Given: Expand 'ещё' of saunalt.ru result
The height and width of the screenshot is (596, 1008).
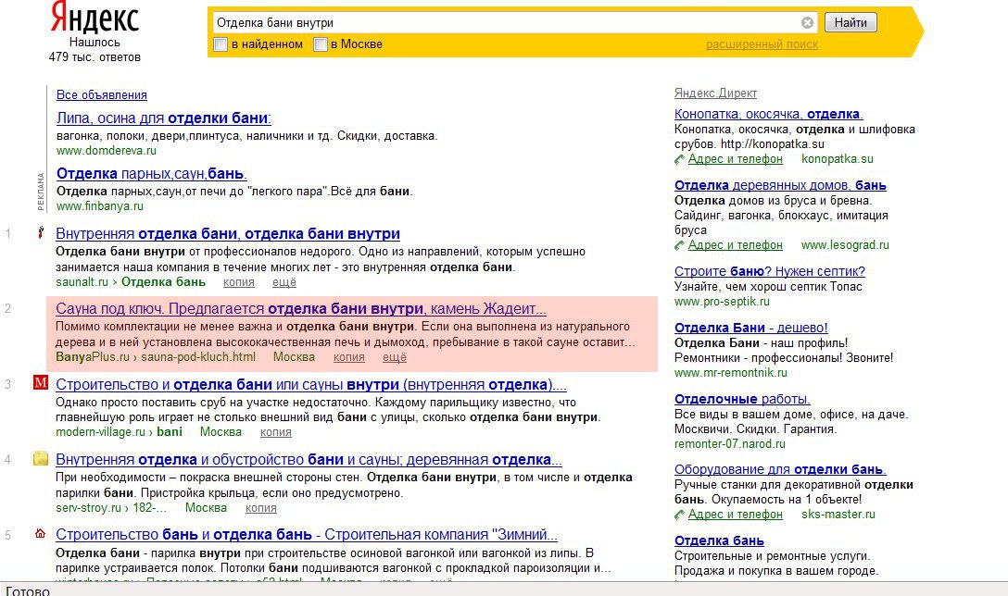Looking at the screenshot, I should [284, 282].
